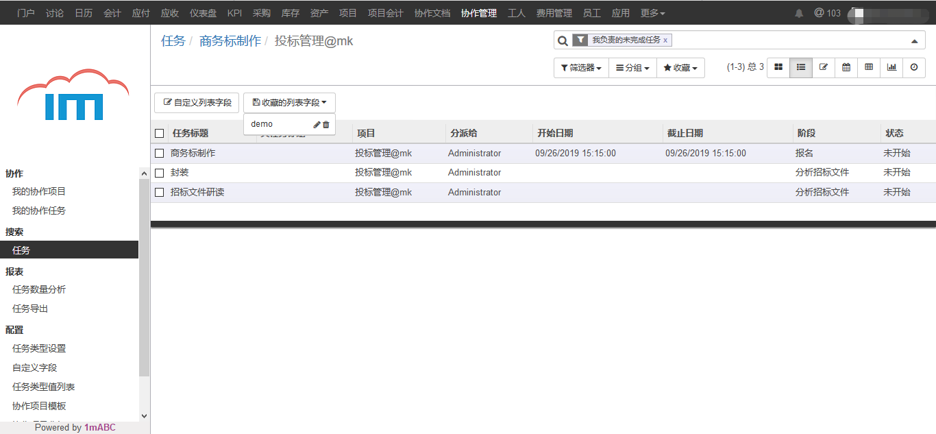Open the @ 103 mentions counter
Viewport: 936px width, 434px height.
[827, 13]
